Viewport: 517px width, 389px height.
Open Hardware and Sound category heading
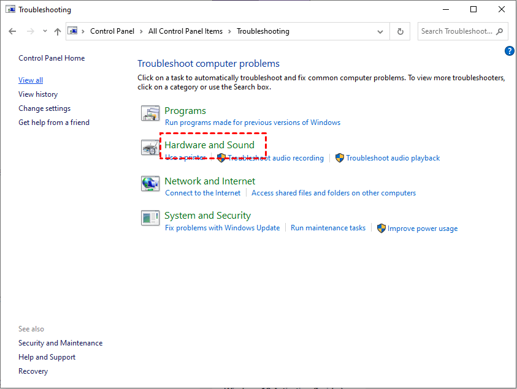coord(209,145)
